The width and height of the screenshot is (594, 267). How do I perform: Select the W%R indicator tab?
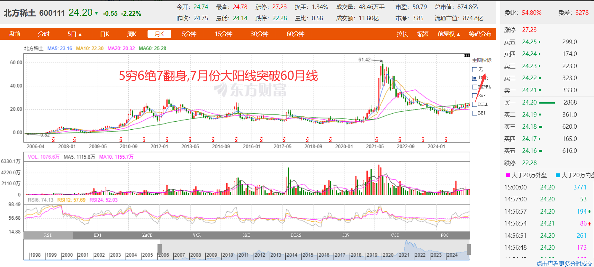pyautogui.click(x=197, y=235)
